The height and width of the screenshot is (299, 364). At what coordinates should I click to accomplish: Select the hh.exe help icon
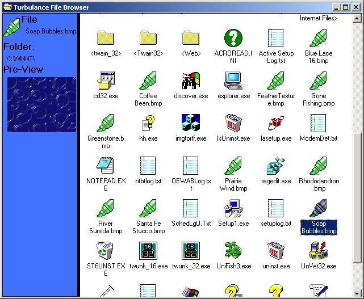[148, 123]
